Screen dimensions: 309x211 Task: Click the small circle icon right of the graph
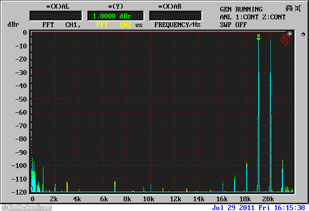[x=303, y=34]
